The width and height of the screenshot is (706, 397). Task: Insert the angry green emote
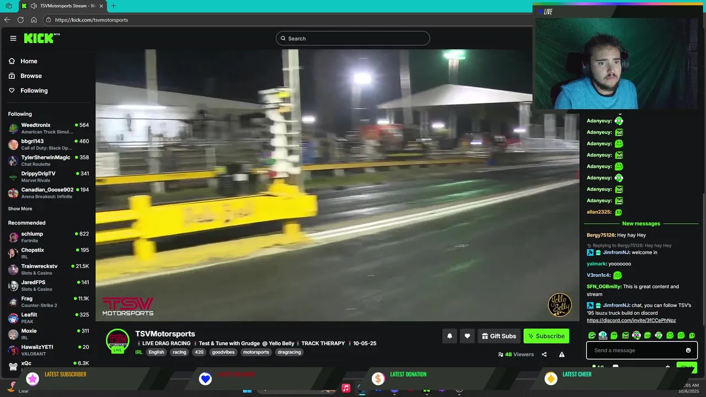[x=625, y=335]
